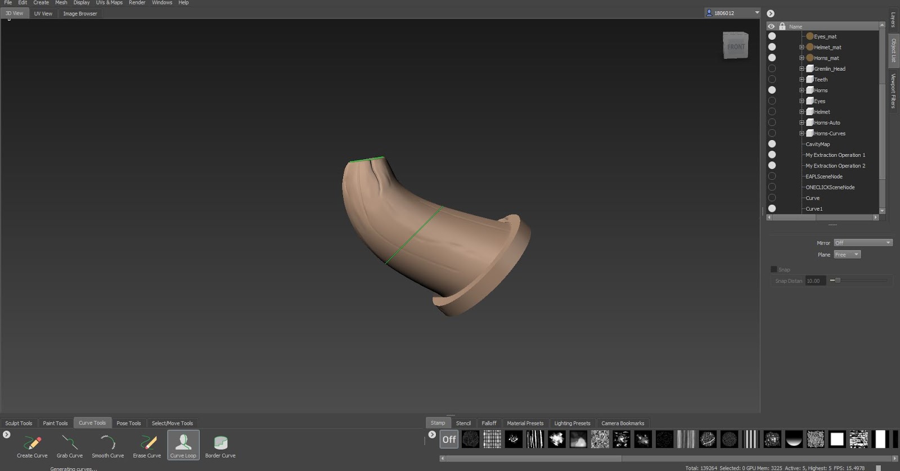Collapse the tool tray arrow icon
This screenshot has height=471, width=900.
(x=7, y=434)
